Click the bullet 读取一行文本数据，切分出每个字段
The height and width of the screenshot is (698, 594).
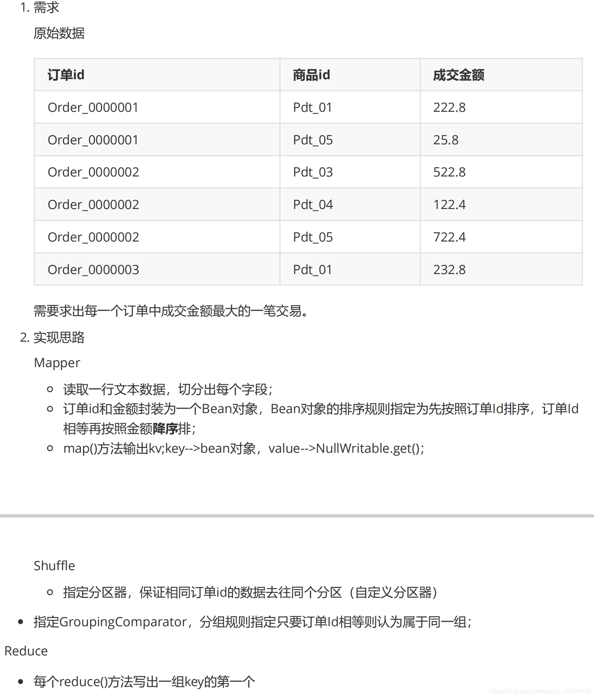pos(168,390)
